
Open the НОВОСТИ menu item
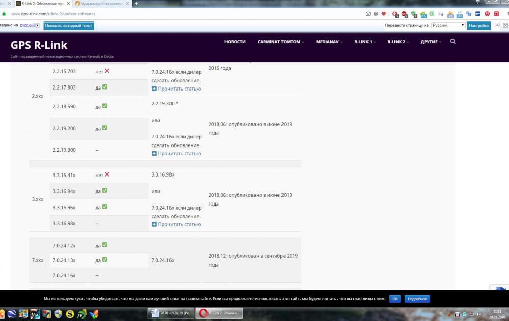click(x=235, y=42)
